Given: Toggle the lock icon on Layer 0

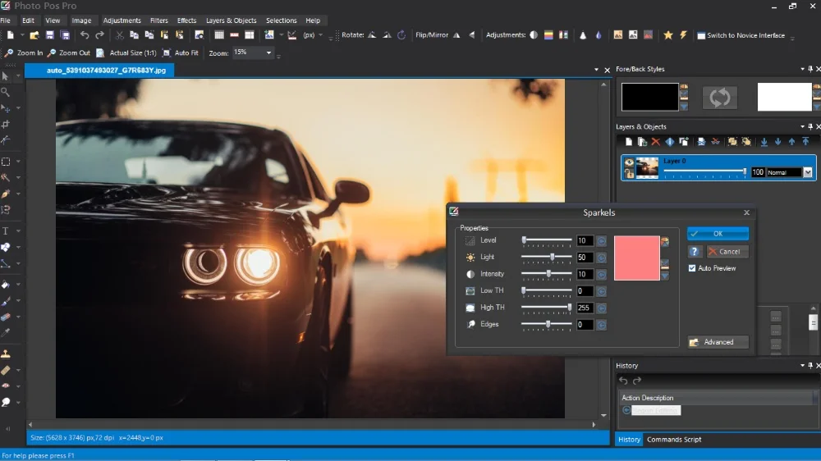Looking at the screenshot, I should pyautogui.click(x=629, y=173).
